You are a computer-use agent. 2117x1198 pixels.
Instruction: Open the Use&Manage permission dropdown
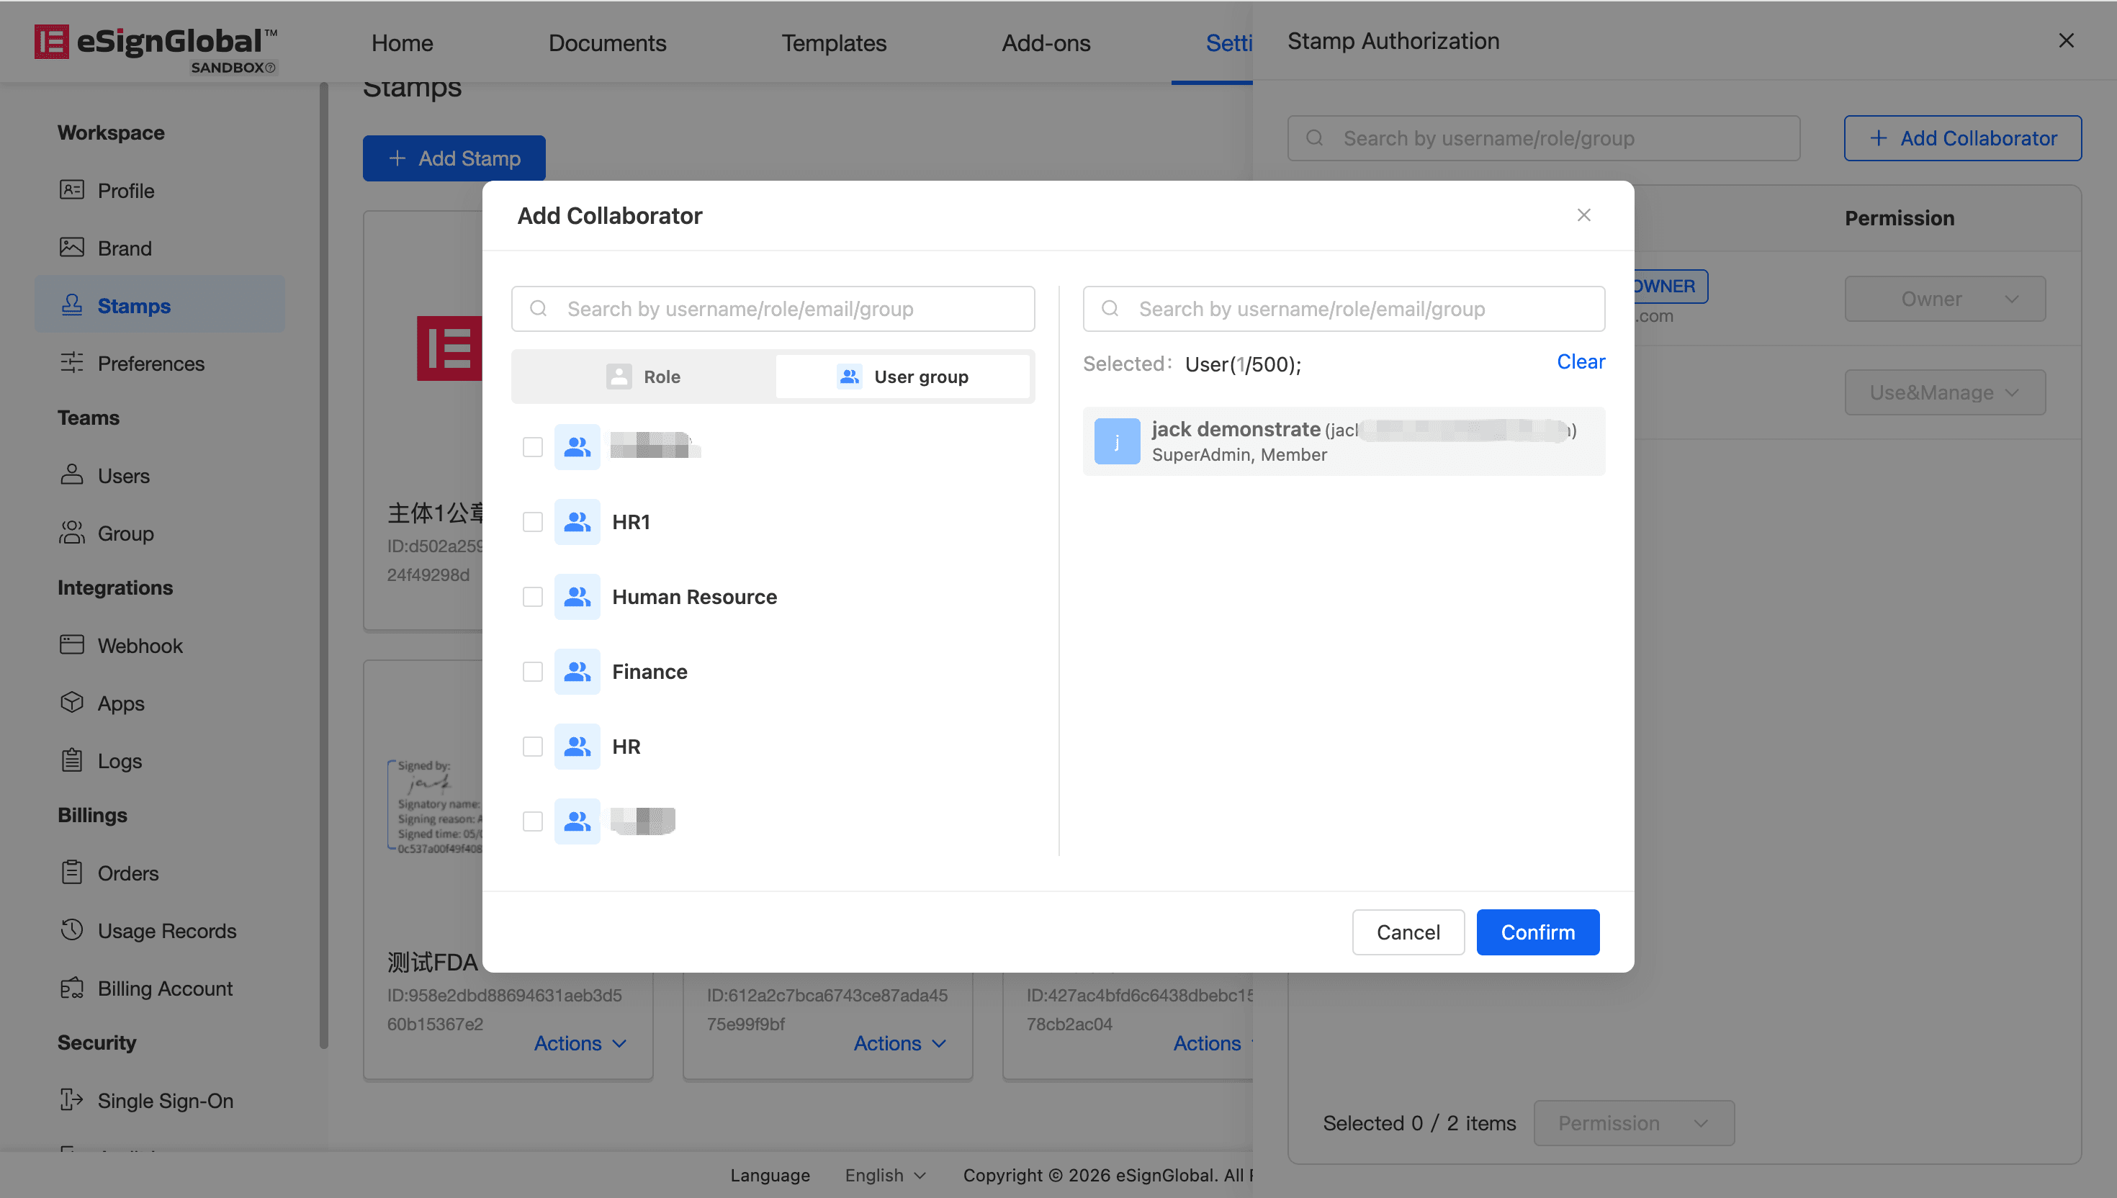click(x=1944, y=392)
